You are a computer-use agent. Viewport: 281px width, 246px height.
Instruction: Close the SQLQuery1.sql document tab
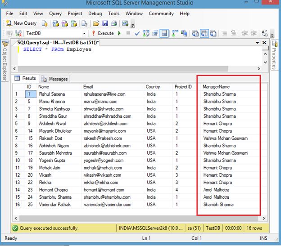click(x=264, y=43)
